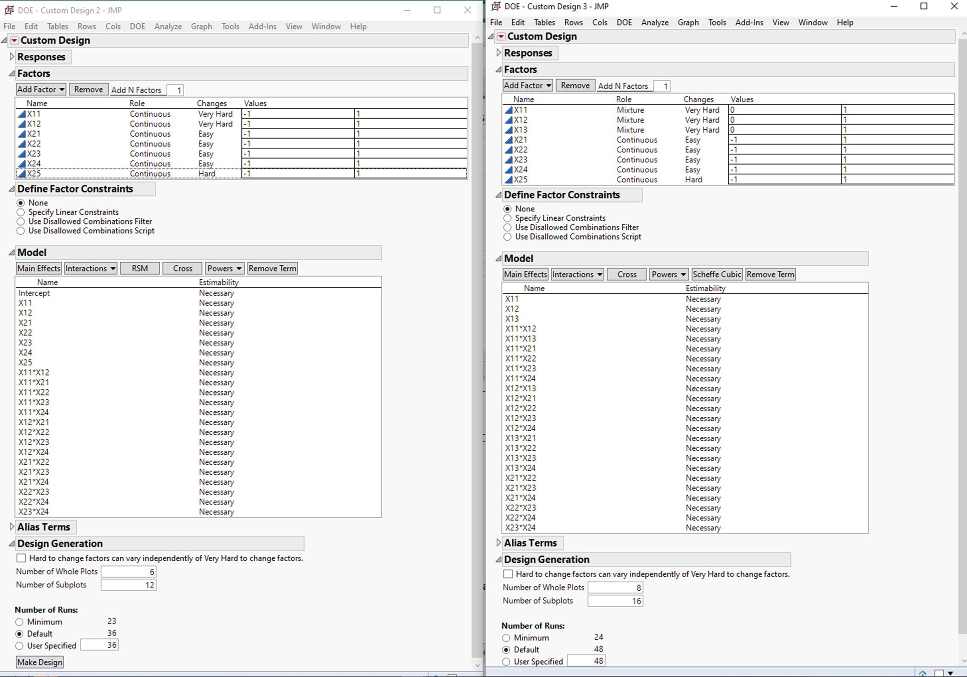Select Minimum number of runs in Custom Design 3
Screen dimensions: 967x677
[506, 638]
